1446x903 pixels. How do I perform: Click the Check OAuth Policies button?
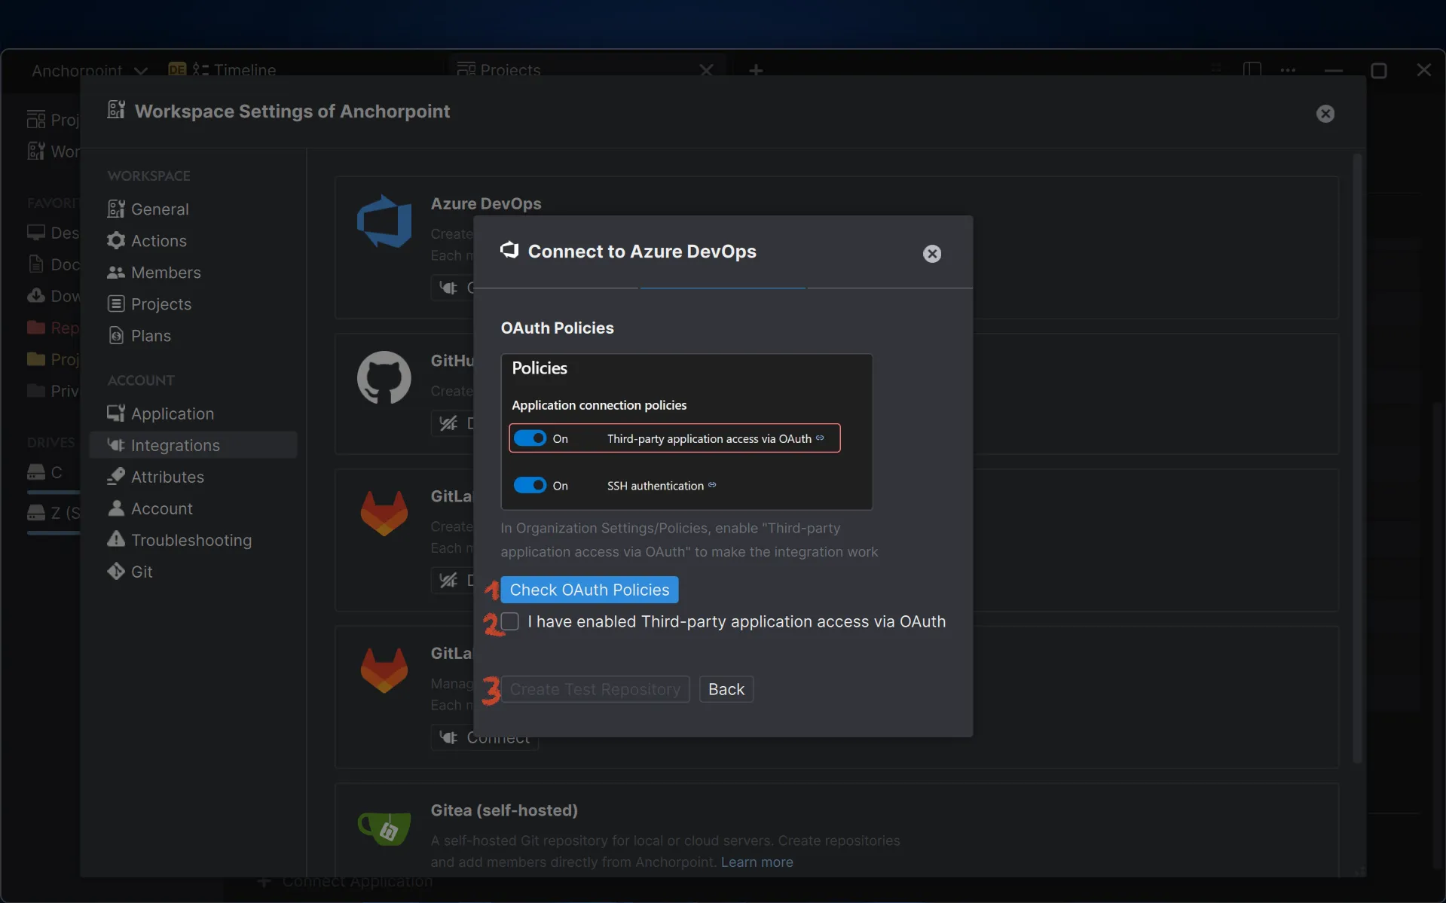(589, 590)
